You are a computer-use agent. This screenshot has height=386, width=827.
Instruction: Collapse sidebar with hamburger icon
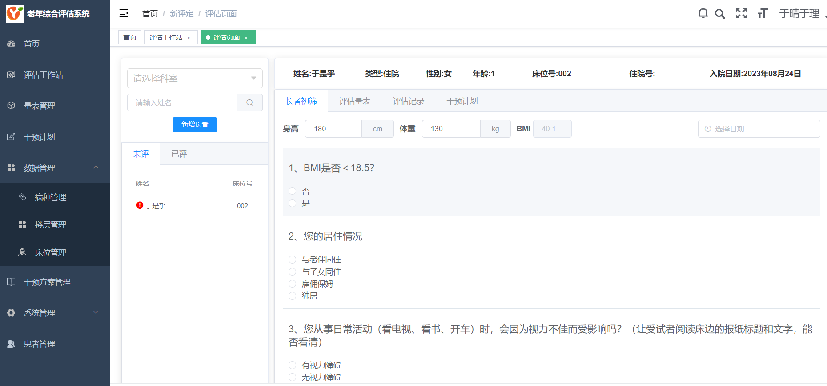(124, 13)
